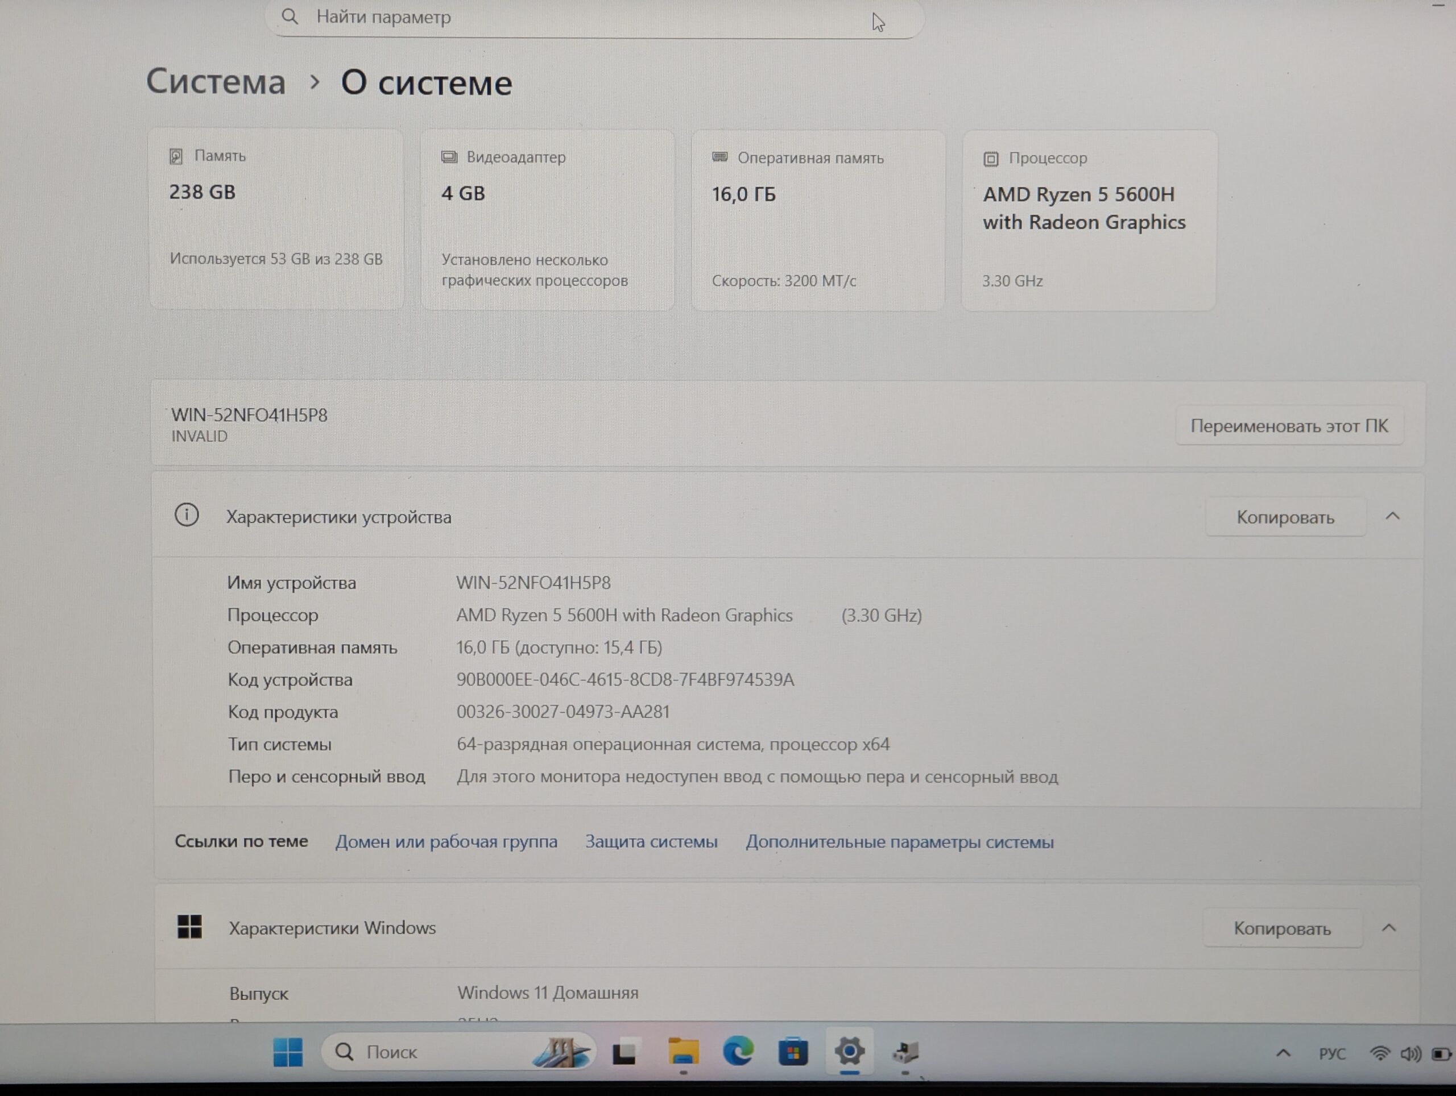1456x1096 pixels.
Task: Click the storage icon on the Память card
Action: pyautogui.click(x=176, y=156)
